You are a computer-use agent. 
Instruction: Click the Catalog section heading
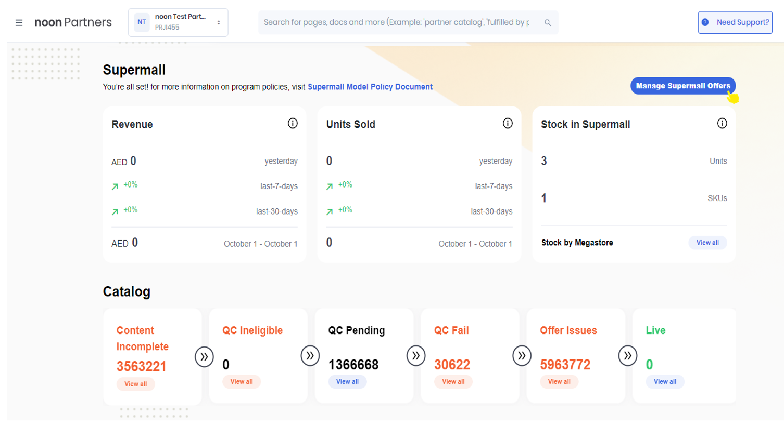pos(127,291)
